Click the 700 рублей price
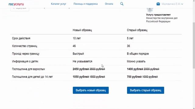The image size is (195, 109). point(134,77)
